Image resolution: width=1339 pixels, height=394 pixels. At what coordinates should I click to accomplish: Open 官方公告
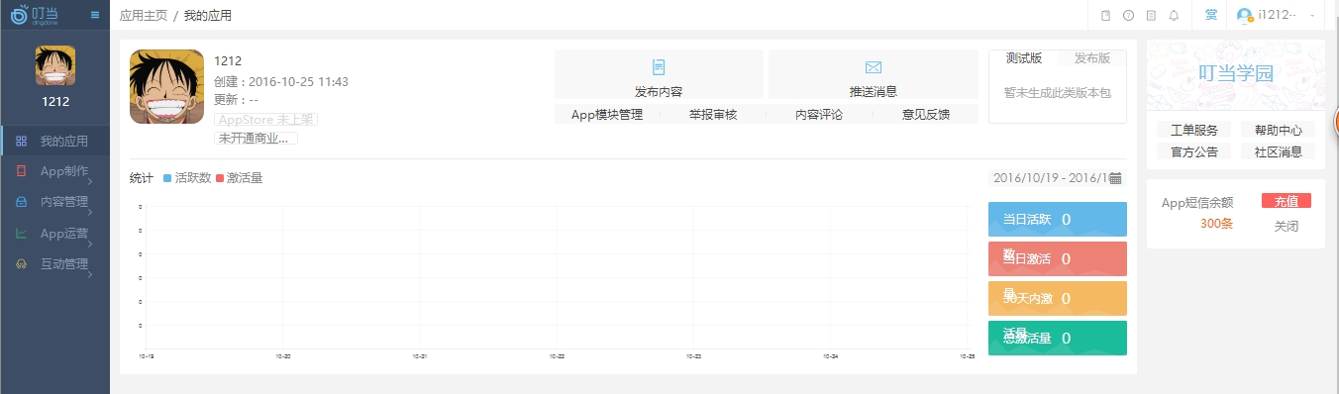tap(1193, 151)
